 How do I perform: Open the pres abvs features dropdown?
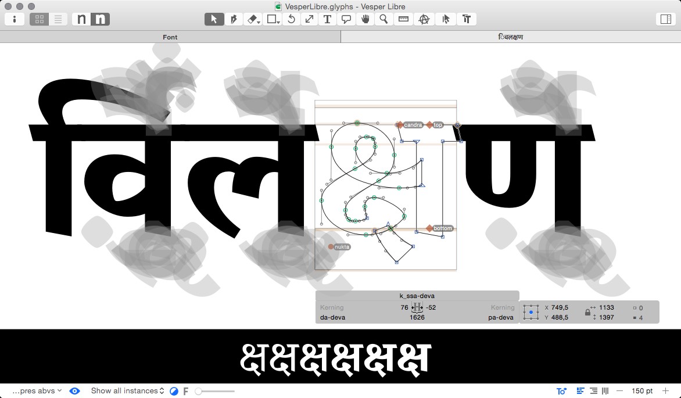(x=36, y=390)
